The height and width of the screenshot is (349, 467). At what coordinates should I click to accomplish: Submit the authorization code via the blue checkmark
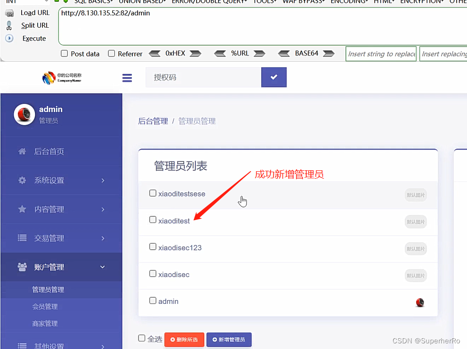[274, 77]
